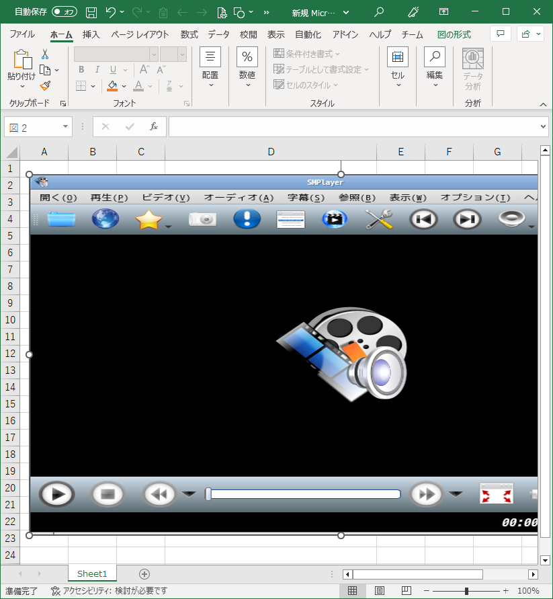Screen dimensions: 553x599
Task: Open the データ ribbon tab
Action: click(x=218, y=34)
